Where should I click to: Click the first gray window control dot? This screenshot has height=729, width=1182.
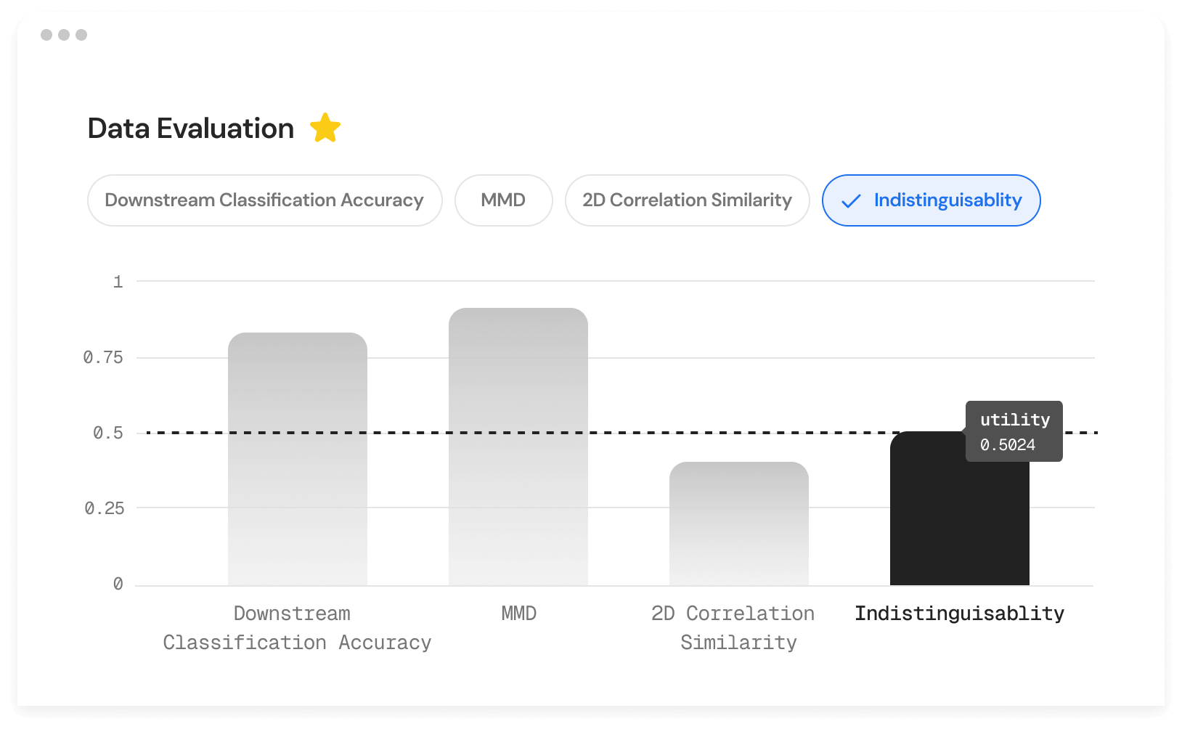(x=46, y=33)
